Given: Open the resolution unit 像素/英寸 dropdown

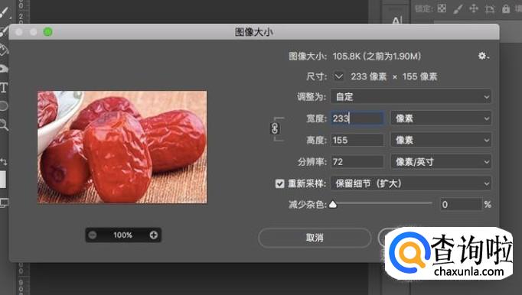Looking at the screenshot, I should click(x=441, y=162).
